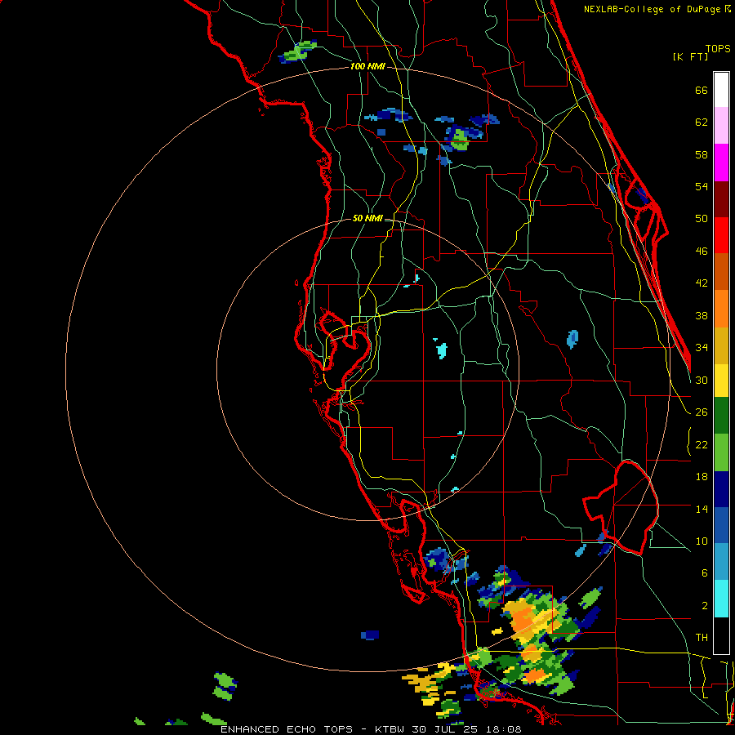Click the 54 value on the legend
Screen dimensions: 735x735
tap(702, 186)
